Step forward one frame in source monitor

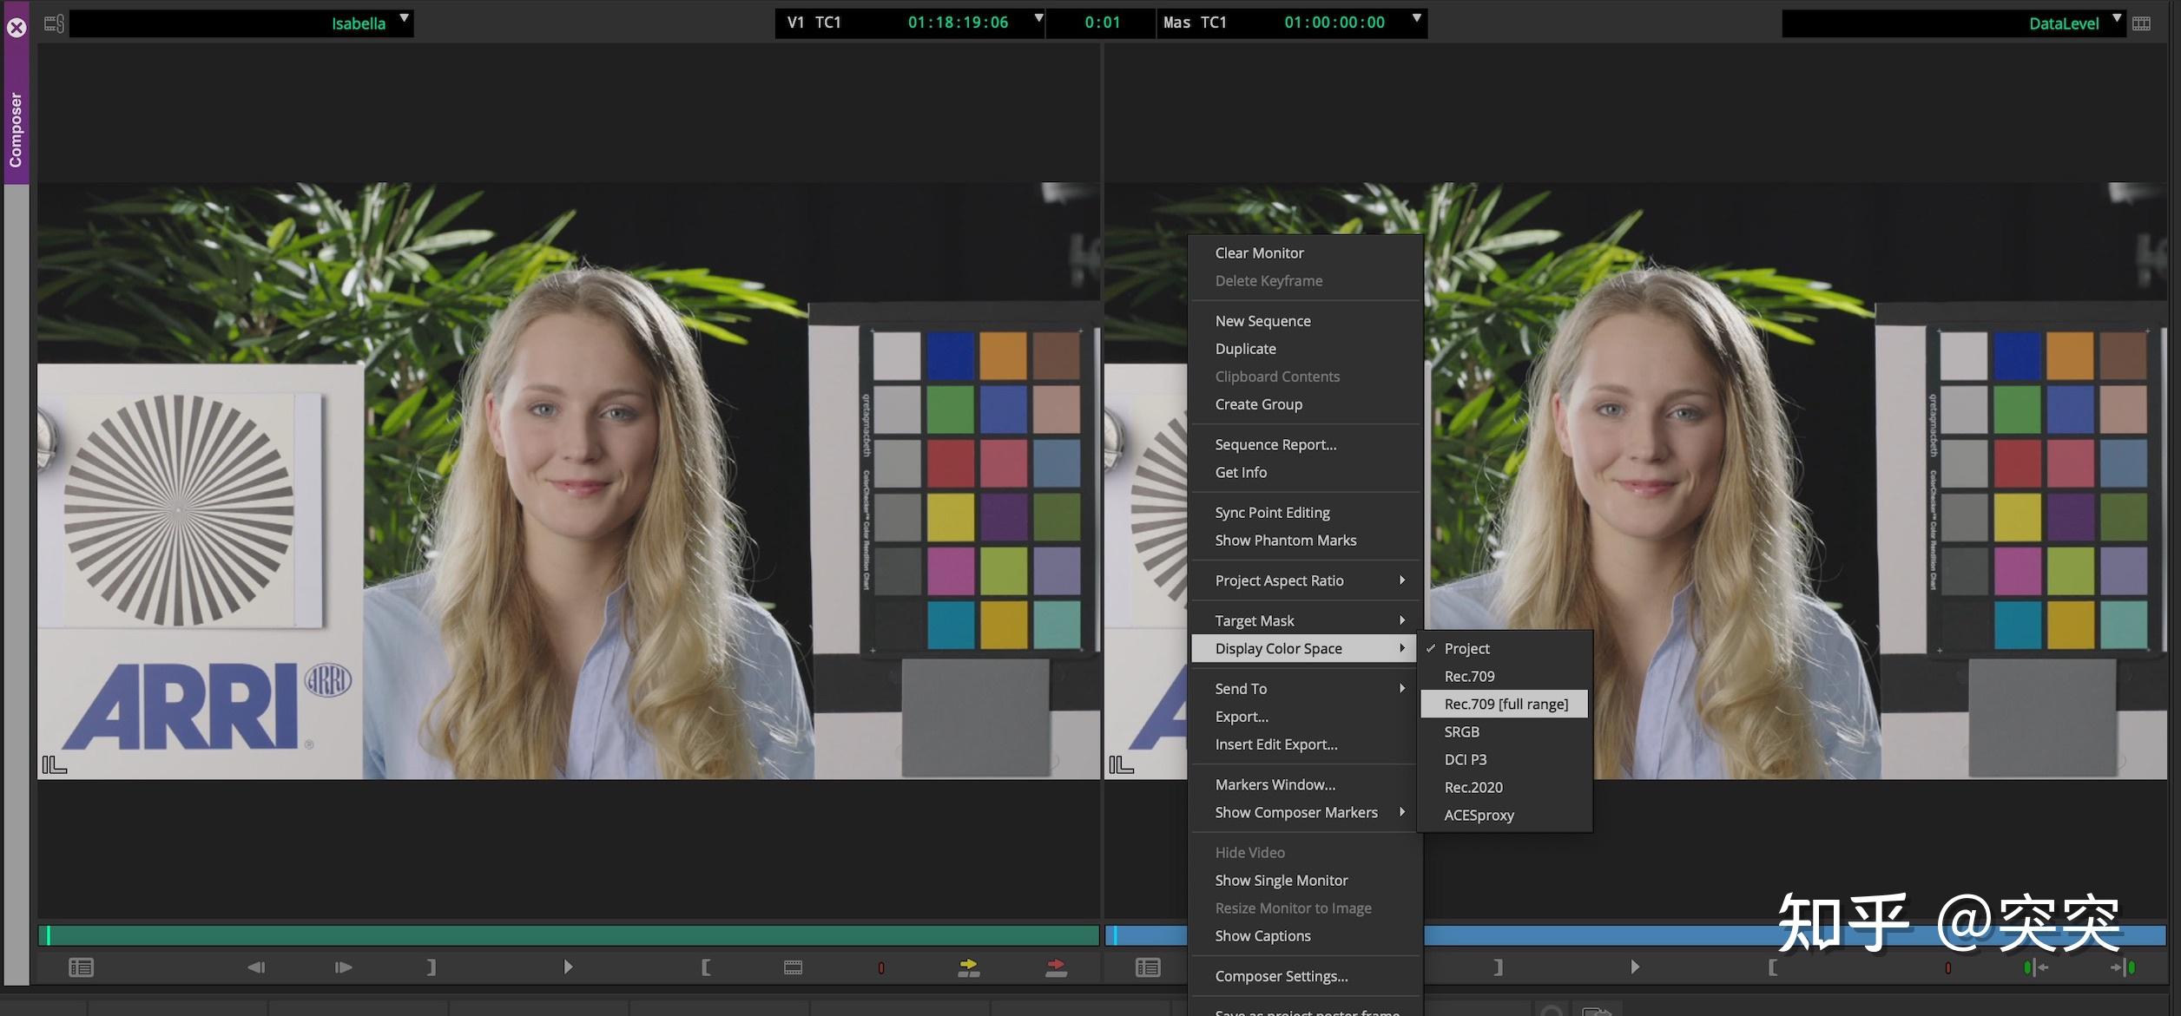tap(343, 967)
